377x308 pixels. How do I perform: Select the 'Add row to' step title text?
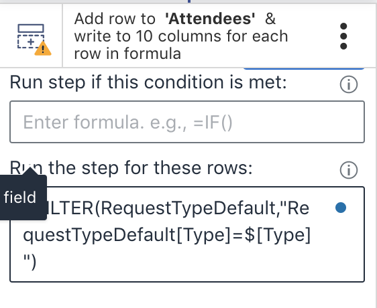coord(115,19)
